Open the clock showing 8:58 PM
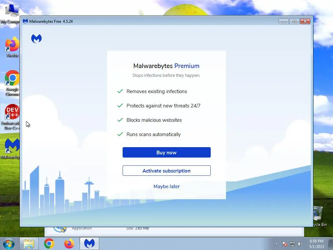Image resolution: width=333 pixels, height=250 pixels. click(x=316, y=244)
